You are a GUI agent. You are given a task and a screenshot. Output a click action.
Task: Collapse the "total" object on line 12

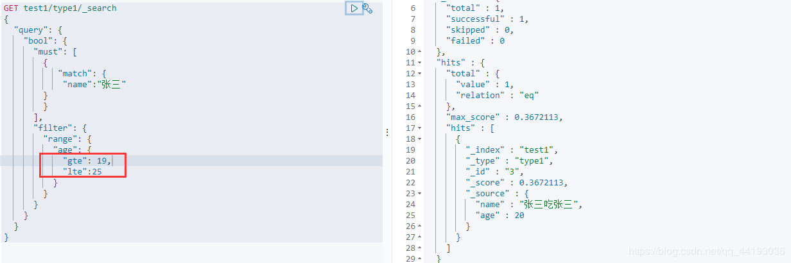pyautogui.click(x=420, y=73)
